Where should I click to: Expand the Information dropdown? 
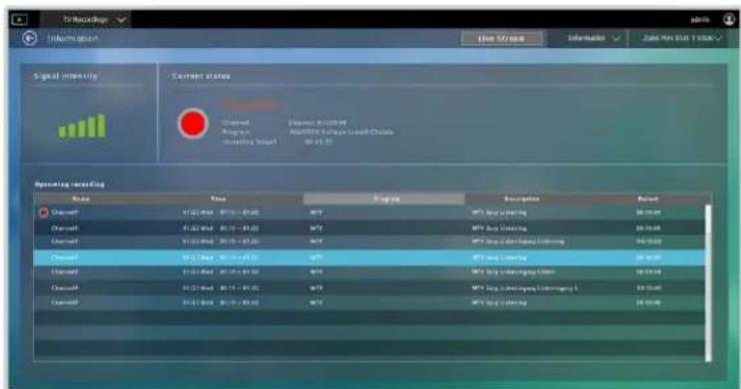[593, 38]
